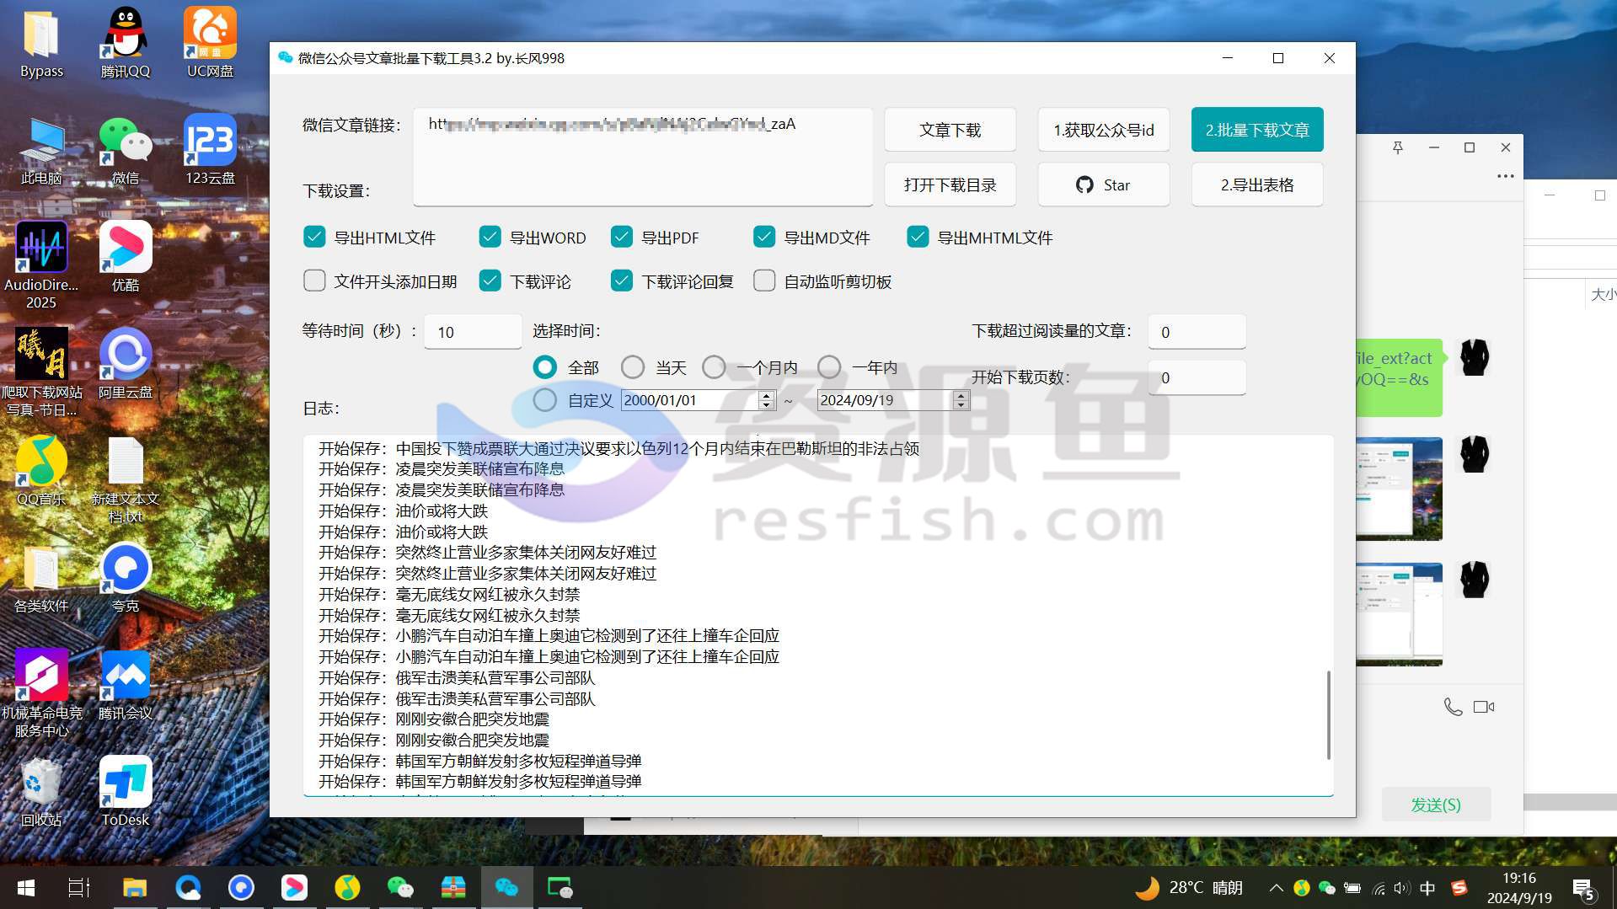This screenshot has height=909, width=1617.
Task: Click 2.导出表格 button
Action: 1257,184
